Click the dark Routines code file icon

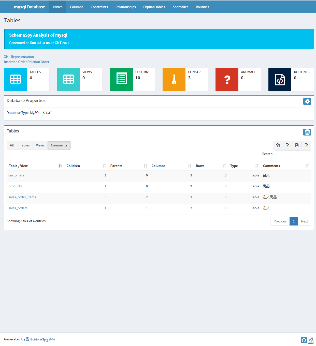pos(280,80)
